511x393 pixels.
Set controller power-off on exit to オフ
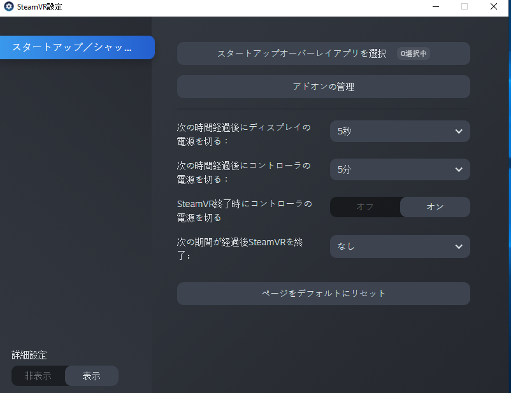[x=365, y=207]
